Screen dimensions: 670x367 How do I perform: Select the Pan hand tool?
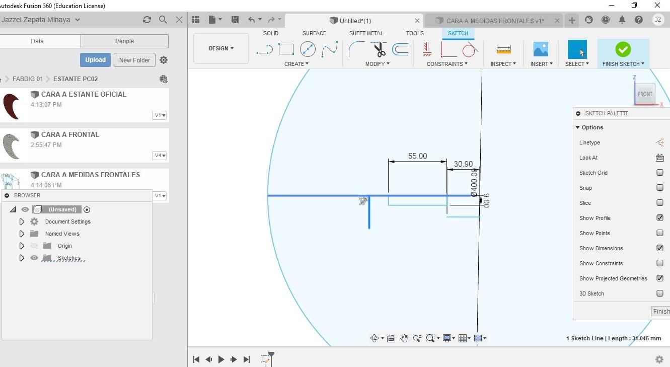click(x=404, y=338)
